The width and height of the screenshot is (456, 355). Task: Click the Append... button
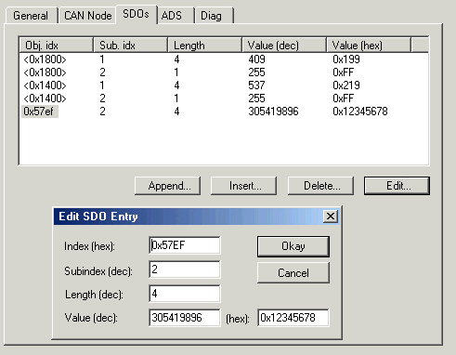[167, 186]
